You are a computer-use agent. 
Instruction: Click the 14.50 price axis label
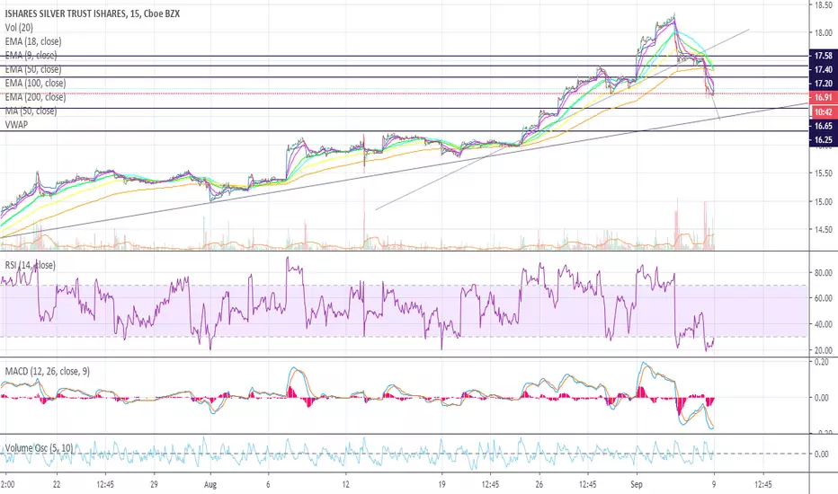tap(824, 229)
